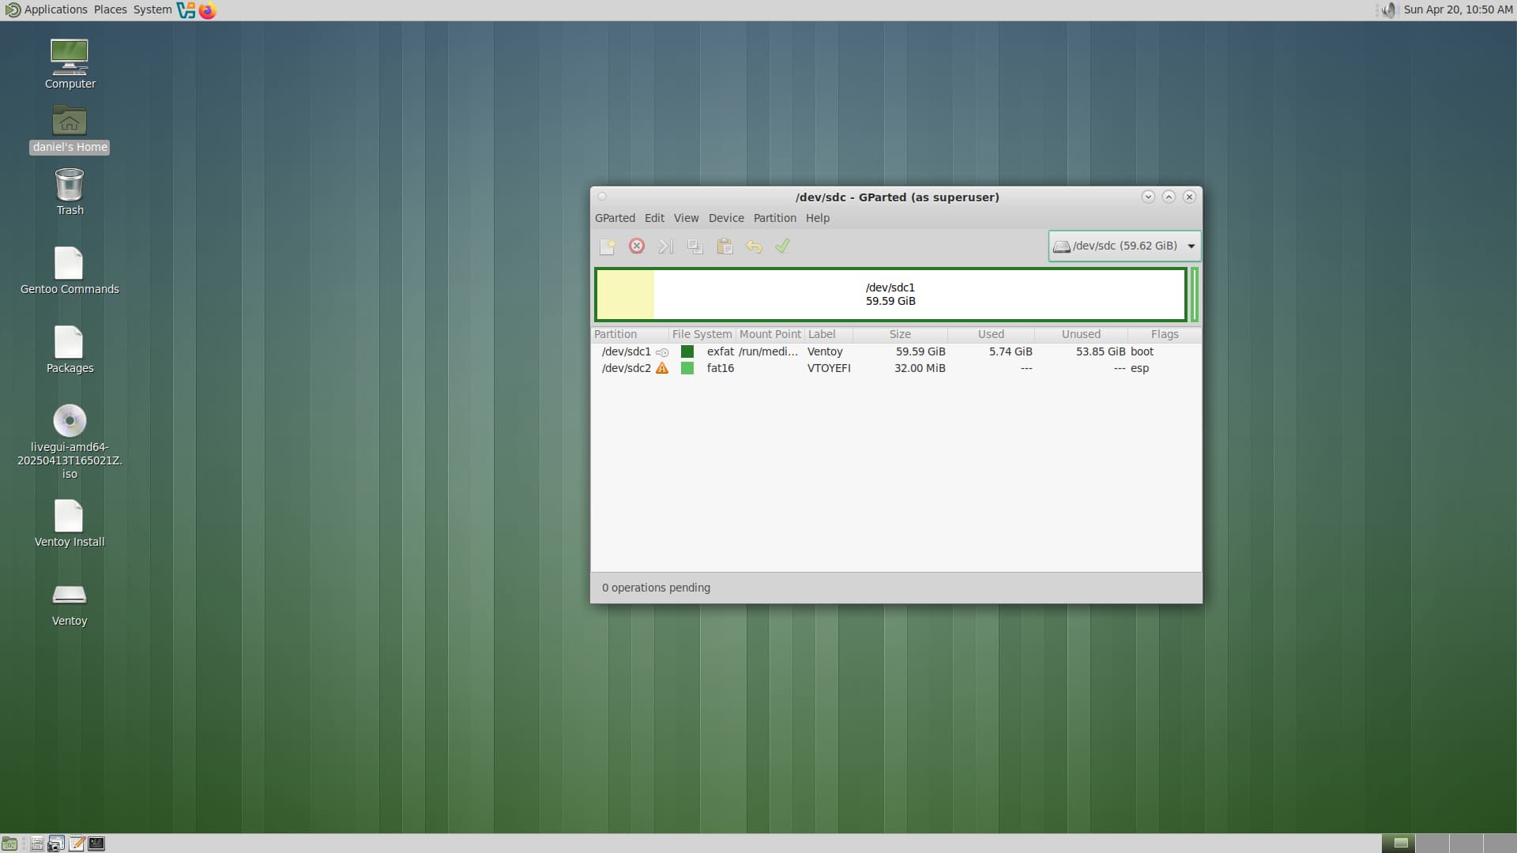Open the GParted menu

(615, 218)
